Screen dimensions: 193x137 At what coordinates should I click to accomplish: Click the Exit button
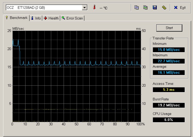[180, 8]
